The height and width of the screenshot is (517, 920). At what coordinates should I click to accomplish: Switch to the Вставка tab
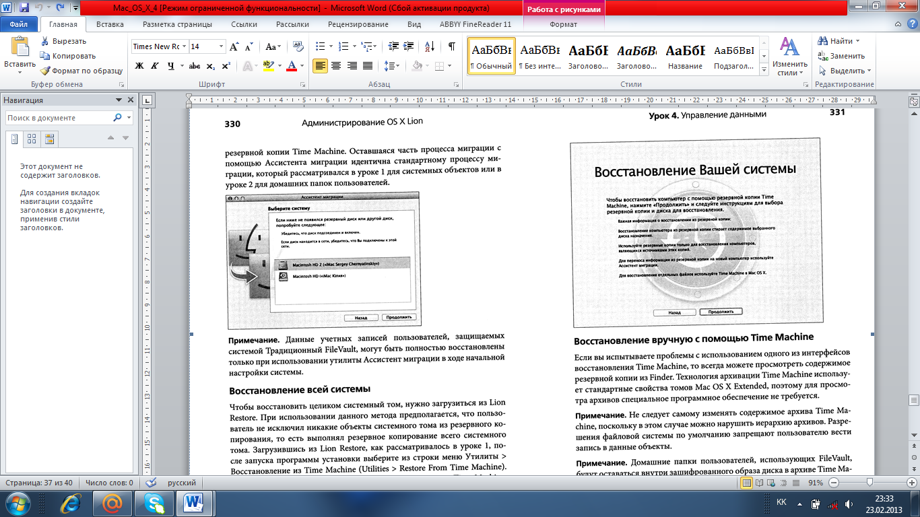point(110,24)
